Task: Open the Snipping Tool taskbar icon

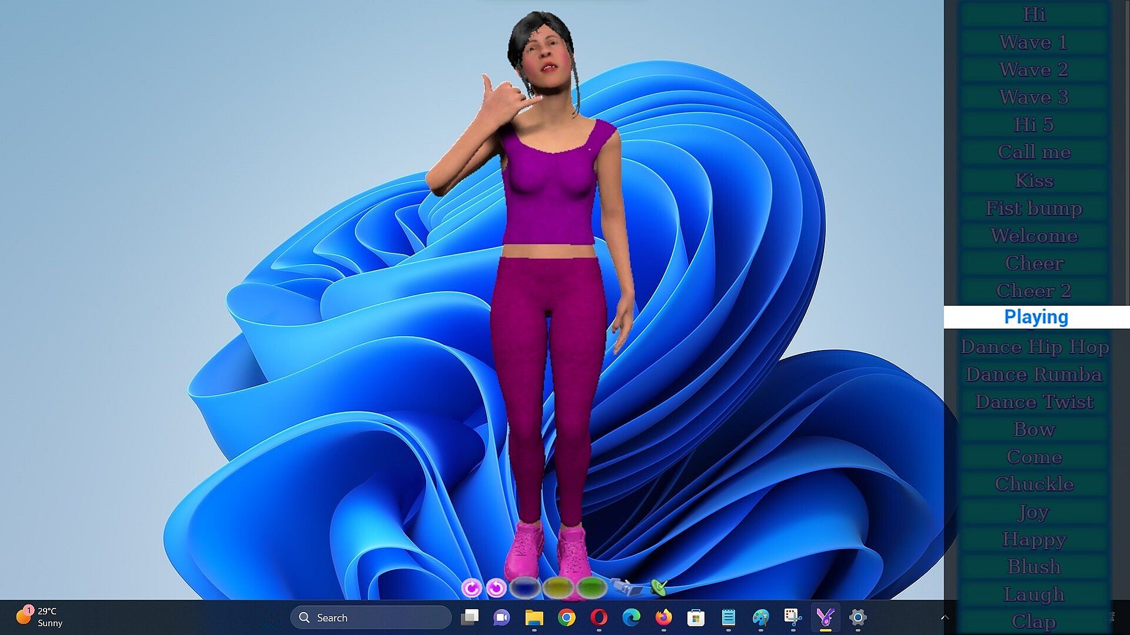Action: (793, 617)
